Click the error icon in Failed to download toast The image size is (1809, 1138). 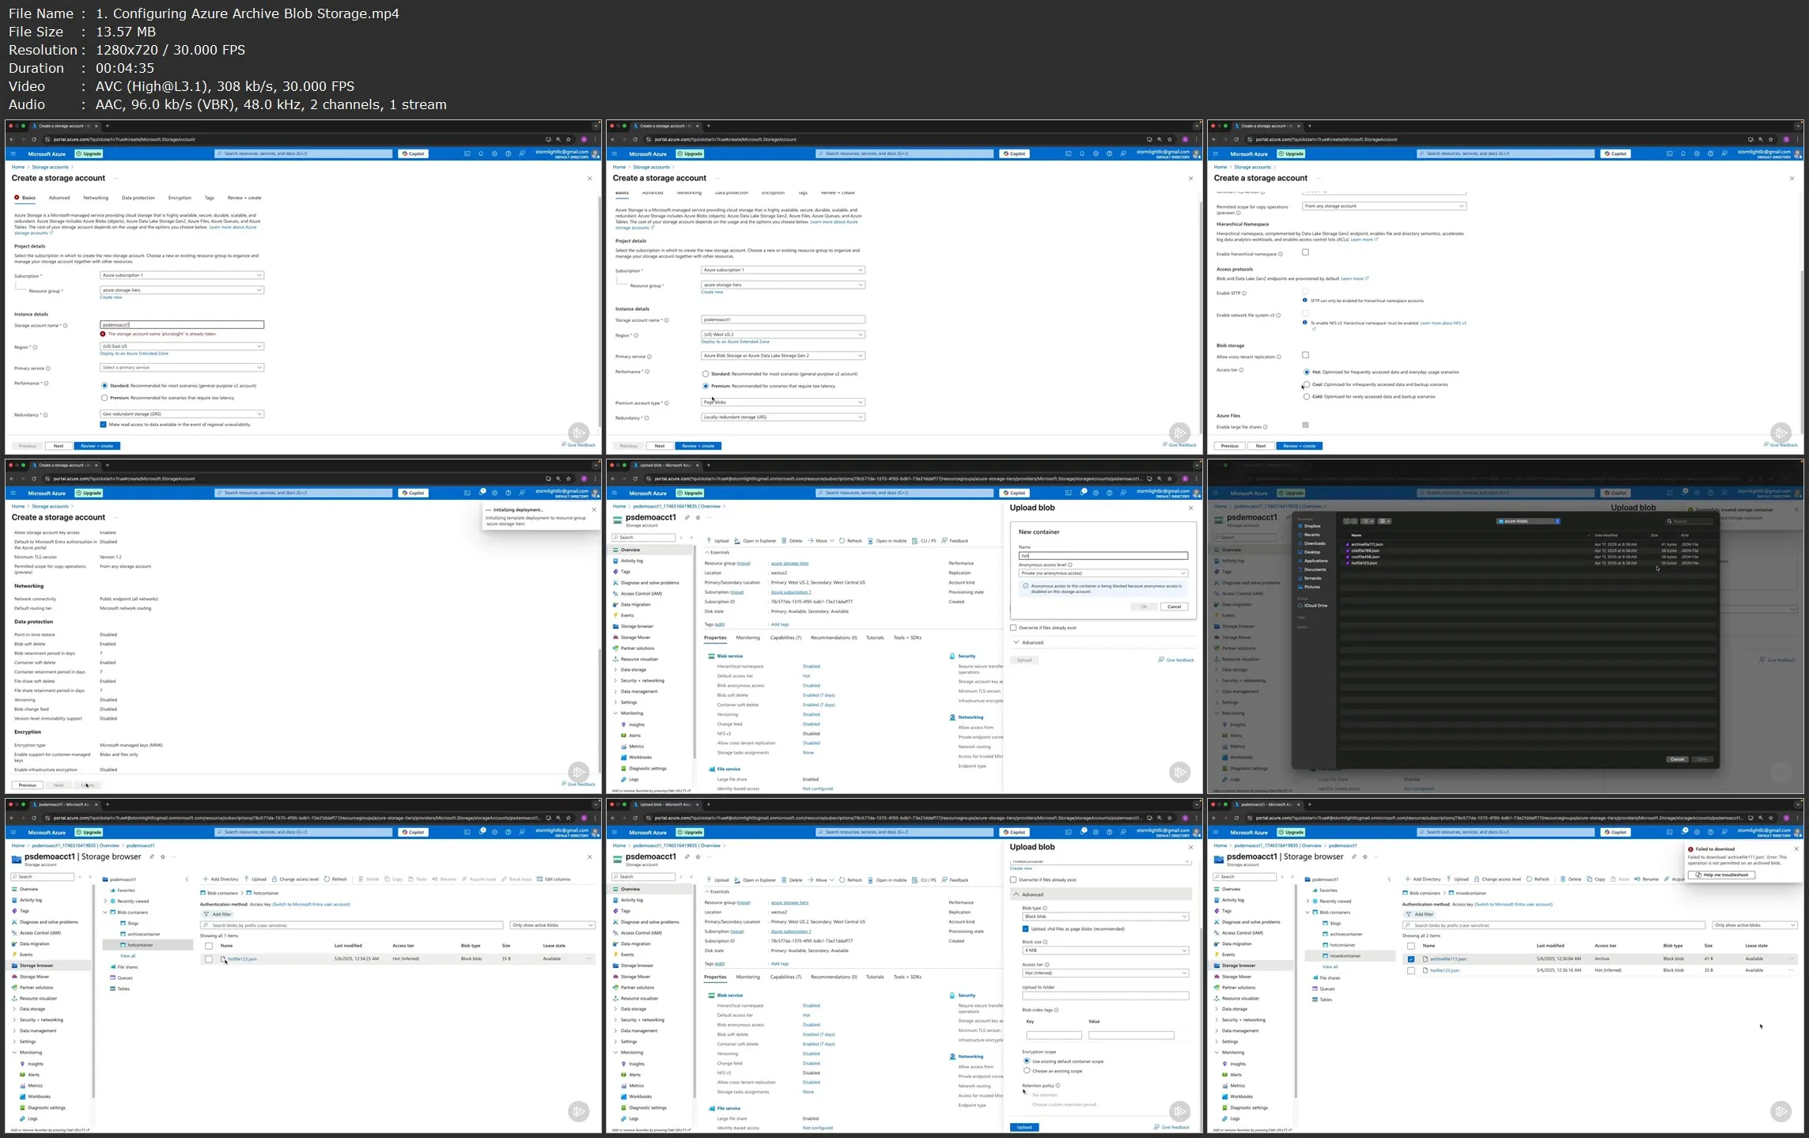coord(1690,849)
